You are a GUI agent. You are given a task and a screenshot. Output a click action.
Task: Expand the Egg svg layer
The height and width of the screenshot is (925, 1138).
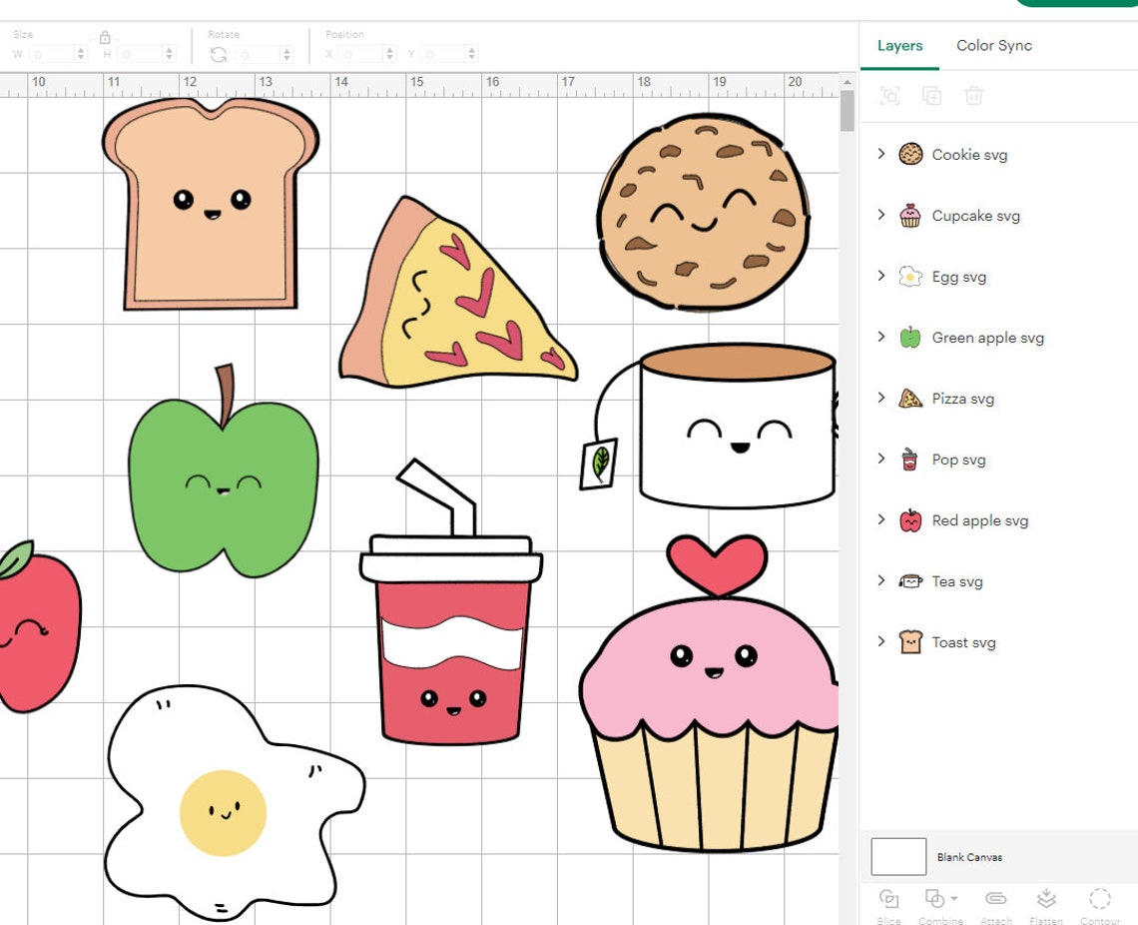tap(881, 275)
